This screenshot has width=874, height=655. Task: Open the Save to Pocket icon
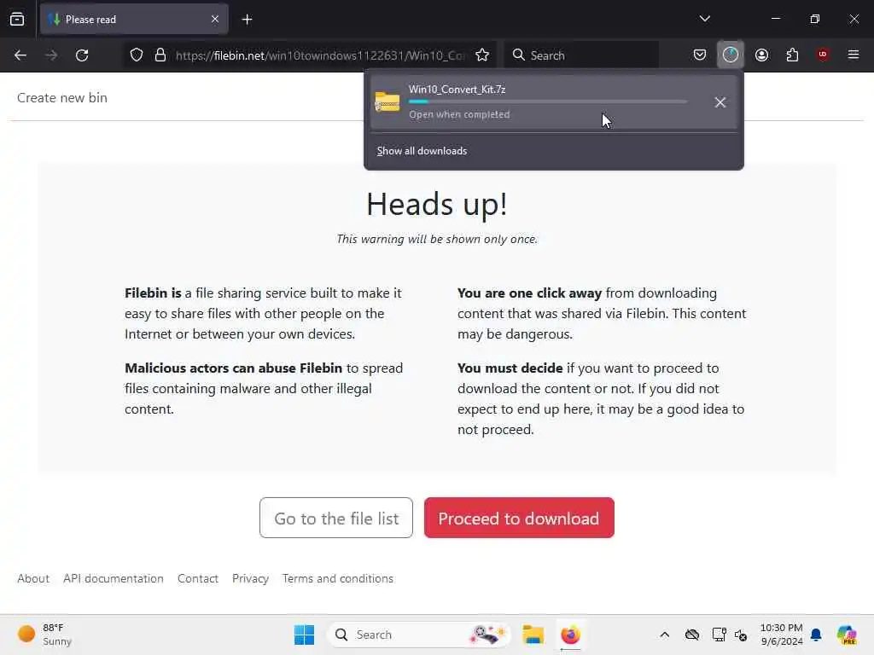click(x=700, y=55)
